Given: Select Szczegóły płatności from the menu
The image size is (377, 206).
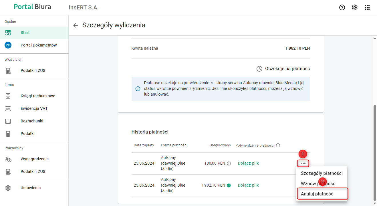Looking at the screenshot, I should pos(322,173).
